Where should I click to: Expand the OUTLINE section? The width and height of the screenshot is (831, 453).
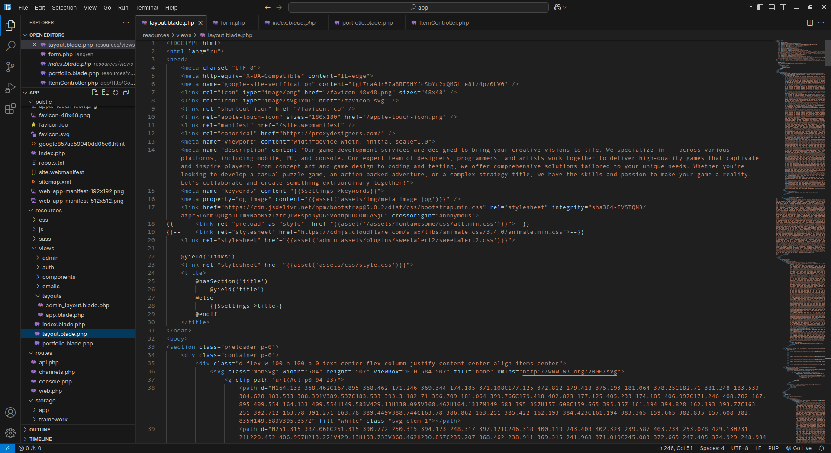tap(40, 430)
